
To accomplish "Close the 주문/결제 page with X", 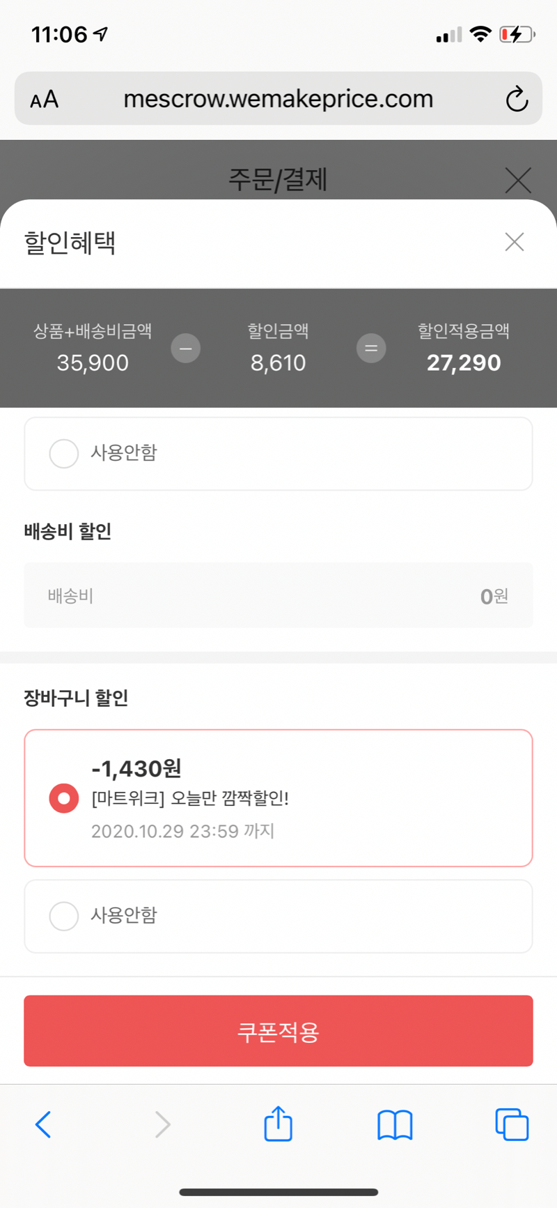I will click(x=518, y=180).
